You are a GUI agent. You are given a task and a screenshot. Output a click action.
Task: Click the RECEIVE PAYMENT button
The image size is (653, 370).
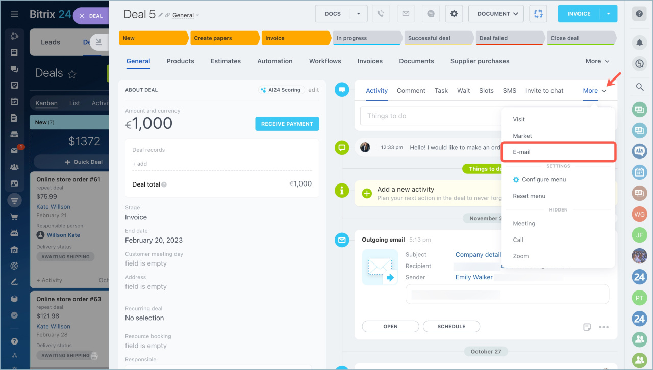[287, 124]
